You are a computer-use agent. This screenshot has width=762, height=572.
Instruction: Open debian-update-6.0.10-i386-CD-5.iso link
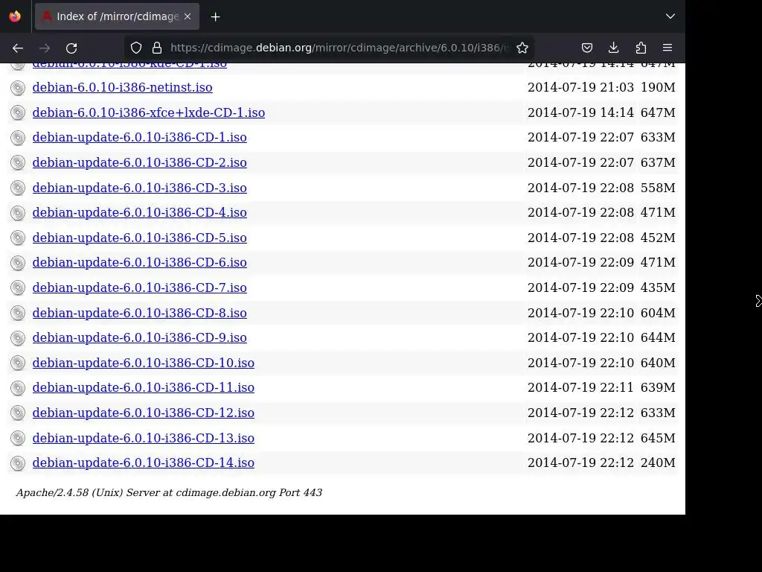click(x=139, y=238)
